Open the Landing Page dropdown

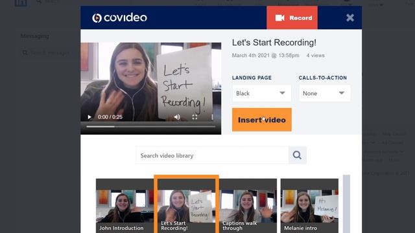[261, 93]
